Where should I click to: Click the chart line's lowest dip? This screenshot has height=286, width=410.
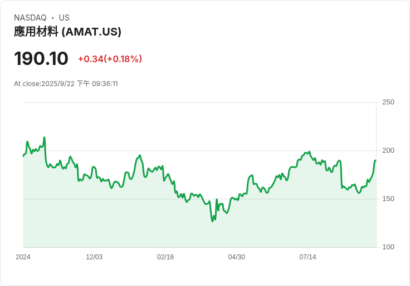pyautogui.click(x=212, y=221)
